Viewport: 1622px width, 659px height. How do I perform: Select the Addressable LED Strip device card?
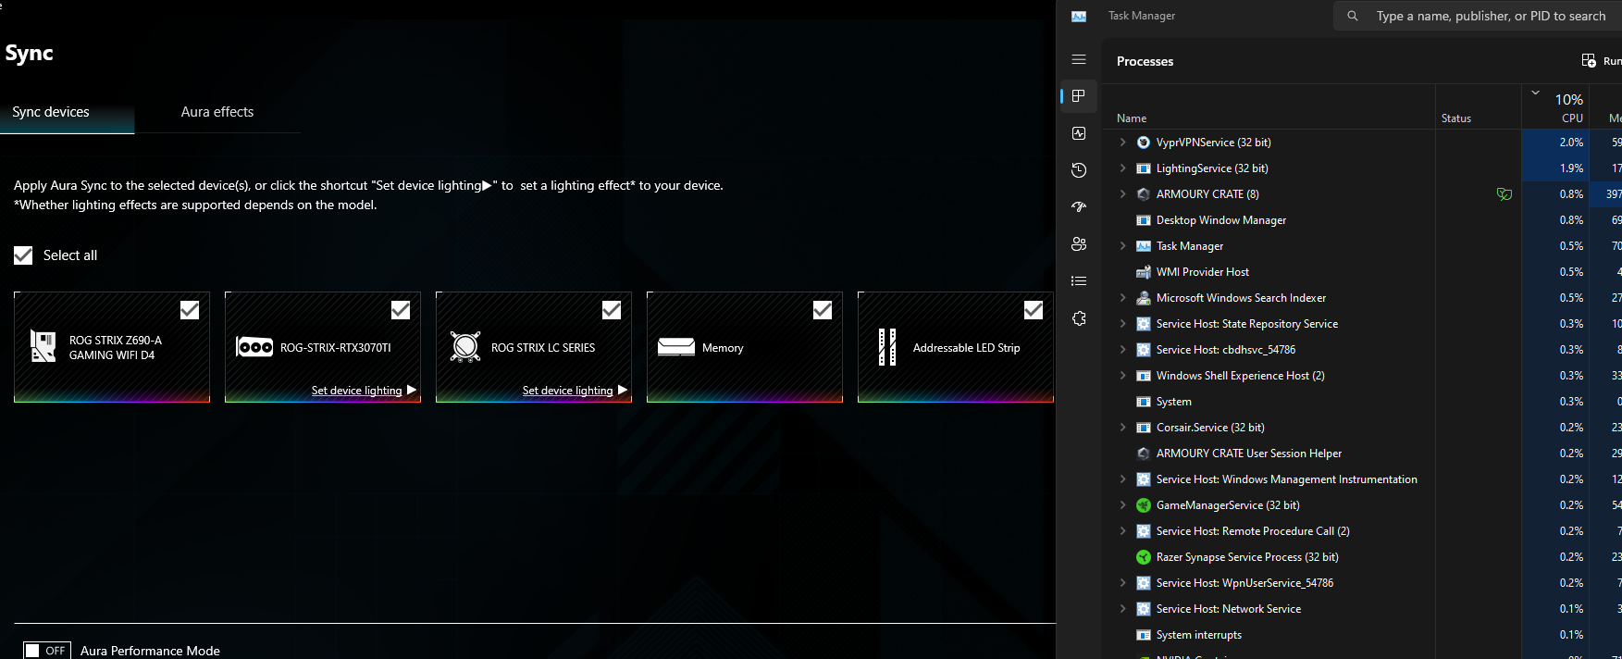956,347
